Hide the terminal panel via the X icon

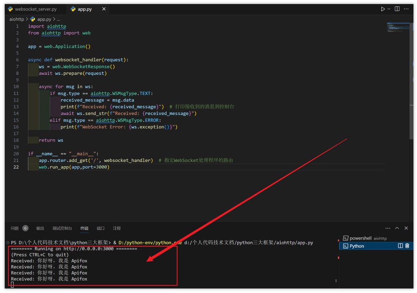[406, 228]
